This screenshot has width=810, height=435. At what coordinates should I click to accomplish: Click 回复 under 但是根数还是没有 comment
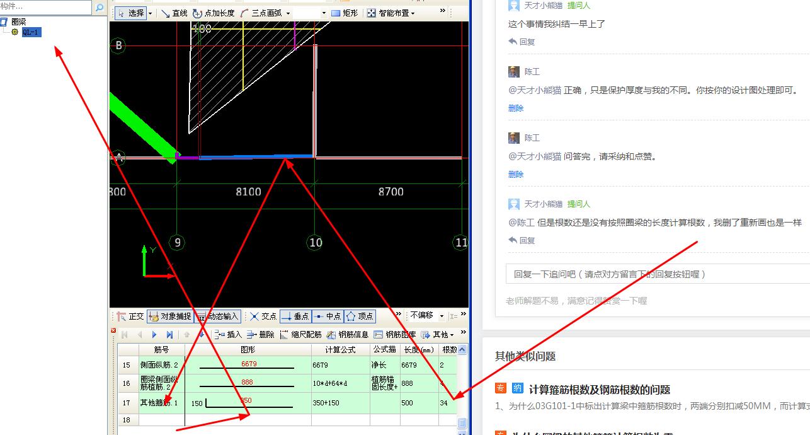(x=522, y=240)
